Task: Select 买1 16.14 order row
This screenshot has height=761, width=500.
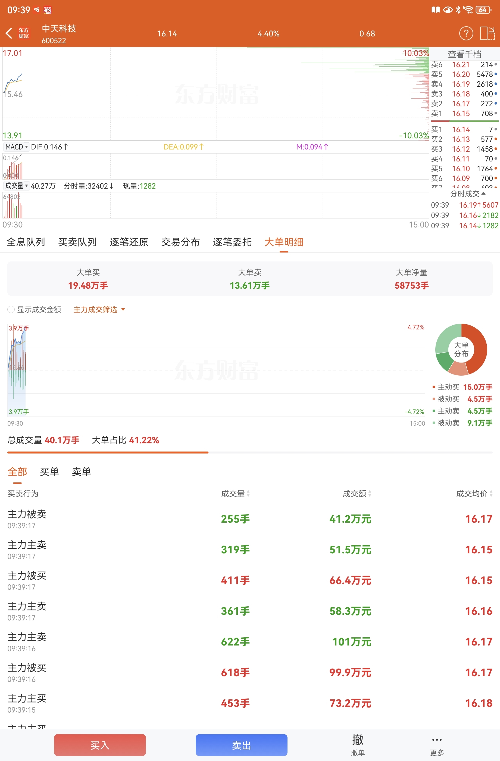Action: pyautogui.click(x=464, y=129)
